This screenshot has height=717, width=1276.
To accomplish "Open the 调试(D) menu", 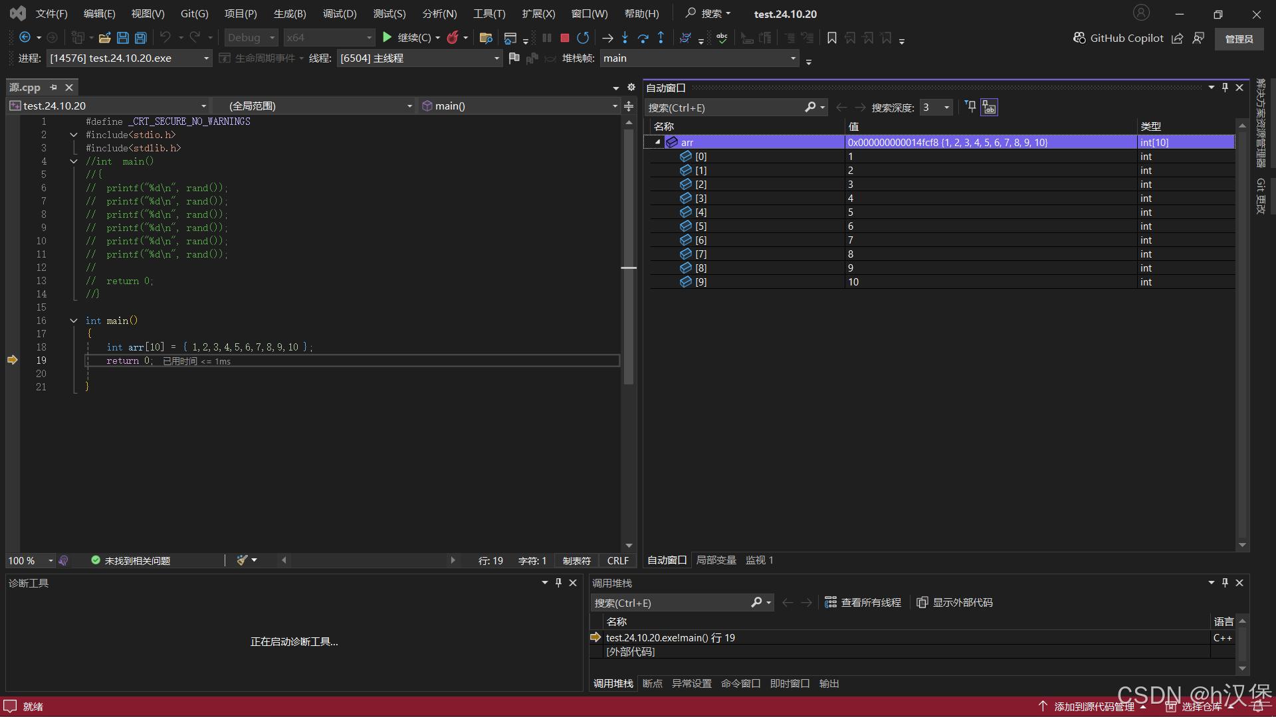I will click(339, 13).
